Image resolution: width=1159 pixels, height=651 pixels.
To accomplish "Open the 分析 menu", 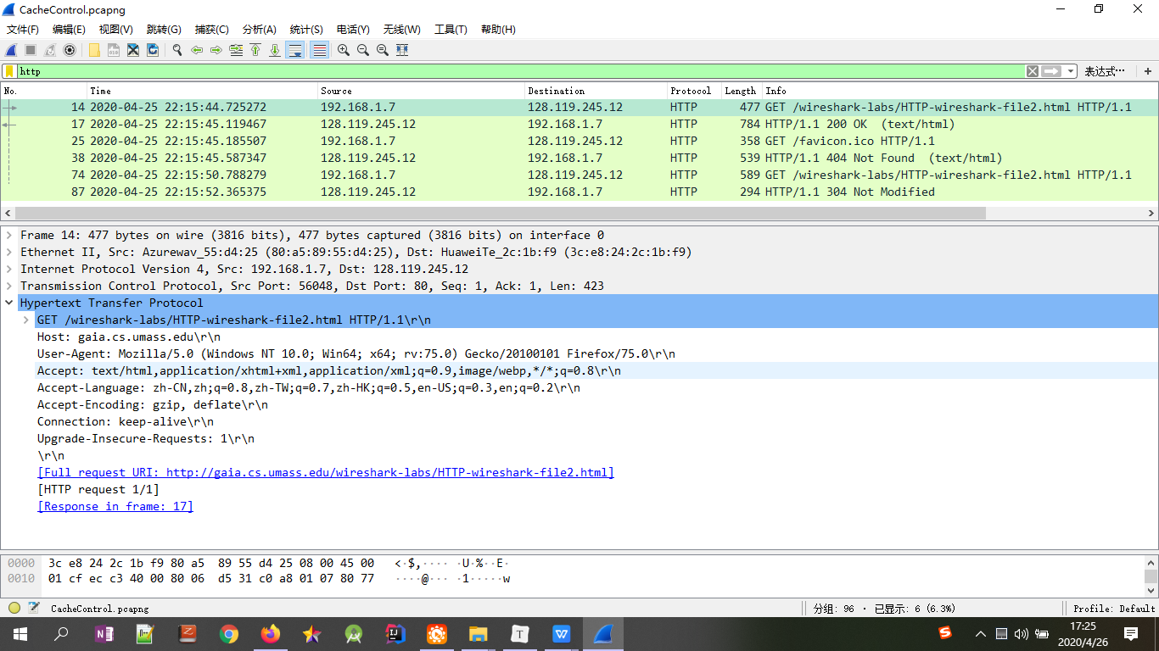I will pos(260,29).
